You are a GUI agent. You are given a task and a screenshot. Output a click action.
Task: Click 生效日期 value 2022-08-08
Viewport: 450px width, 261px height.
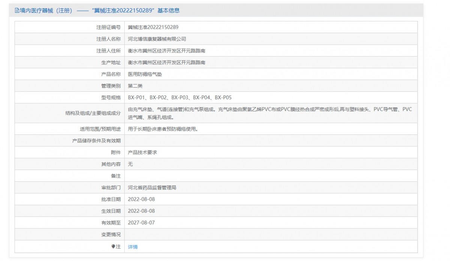tap(141, 211)
